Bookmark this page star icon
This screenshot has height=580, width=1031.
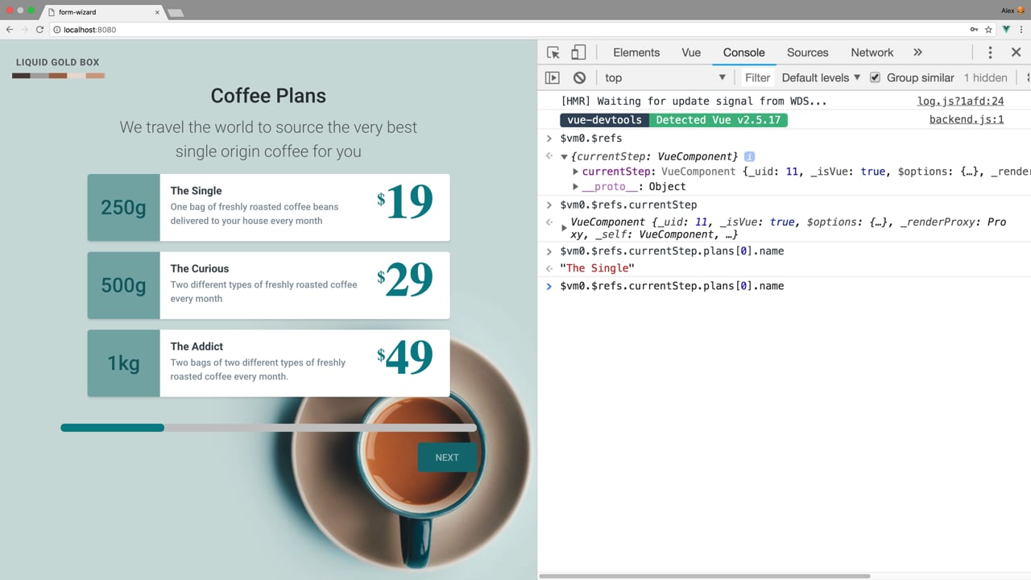[x=988, y=29]
